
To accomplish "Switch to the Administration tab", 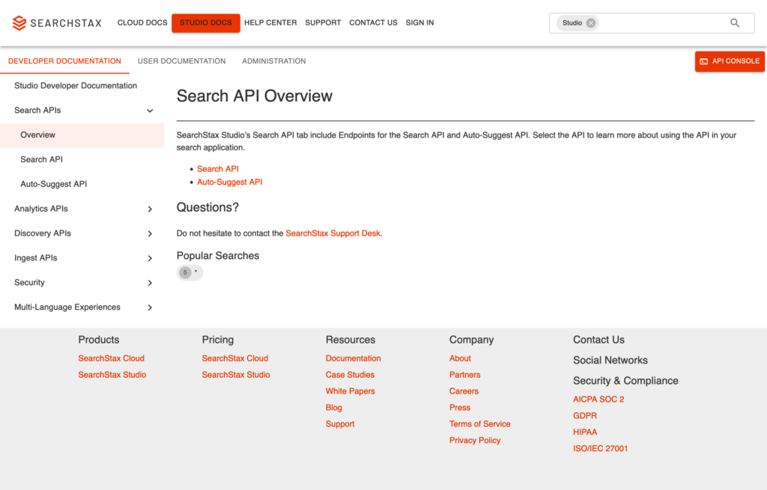I will coord(273,61).
